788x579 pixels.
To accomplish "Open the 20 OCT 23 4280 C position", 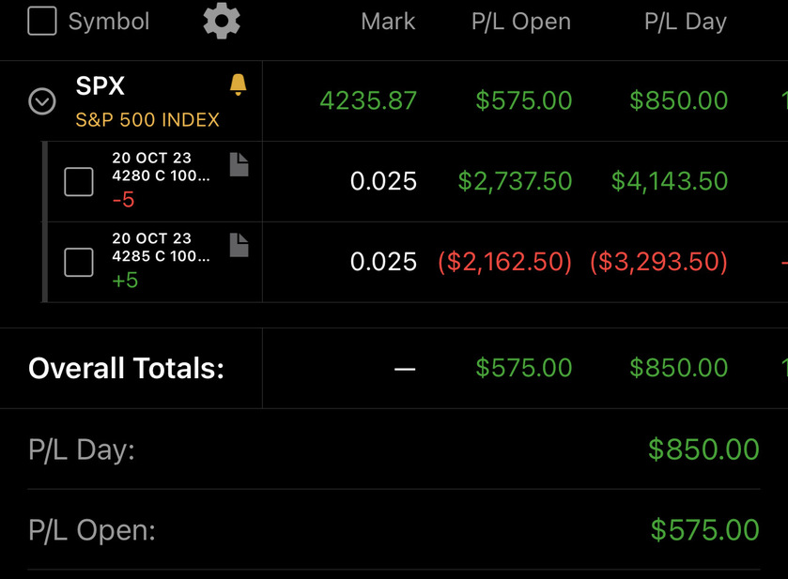I will click(415, 182).
